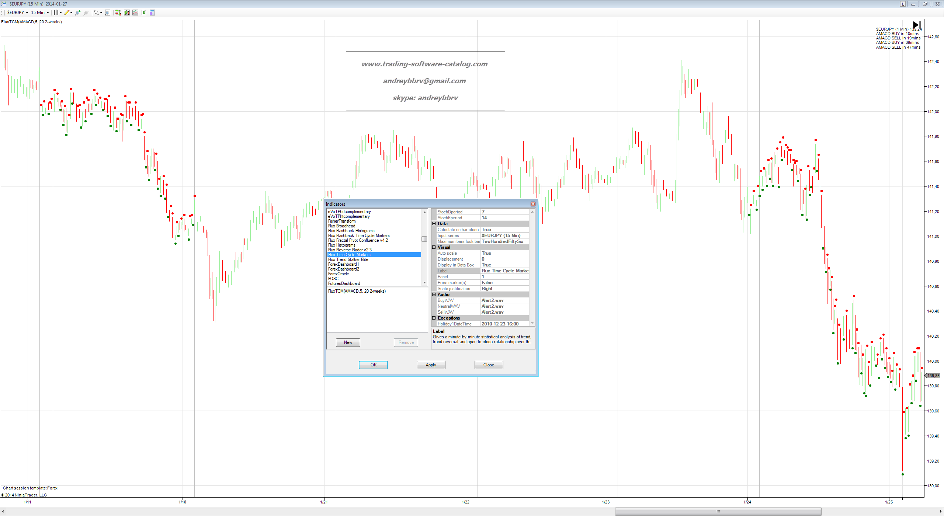This screenshot has width=944, height=516.
Task: Click the Apply button
Action: point(431,365)
